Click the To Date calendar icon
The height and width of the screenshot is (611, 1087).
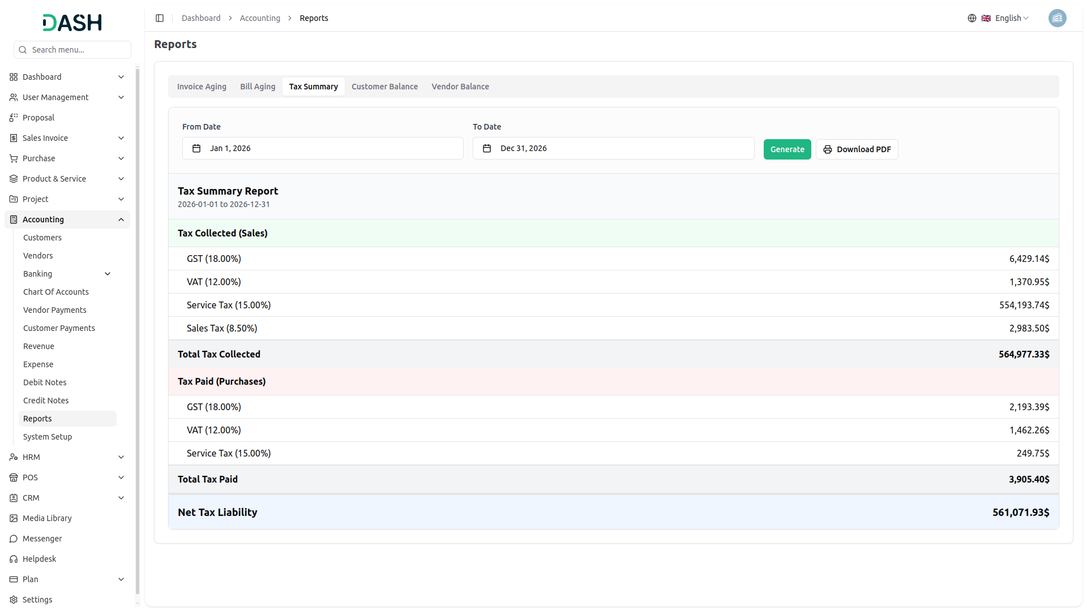[487, 148]
